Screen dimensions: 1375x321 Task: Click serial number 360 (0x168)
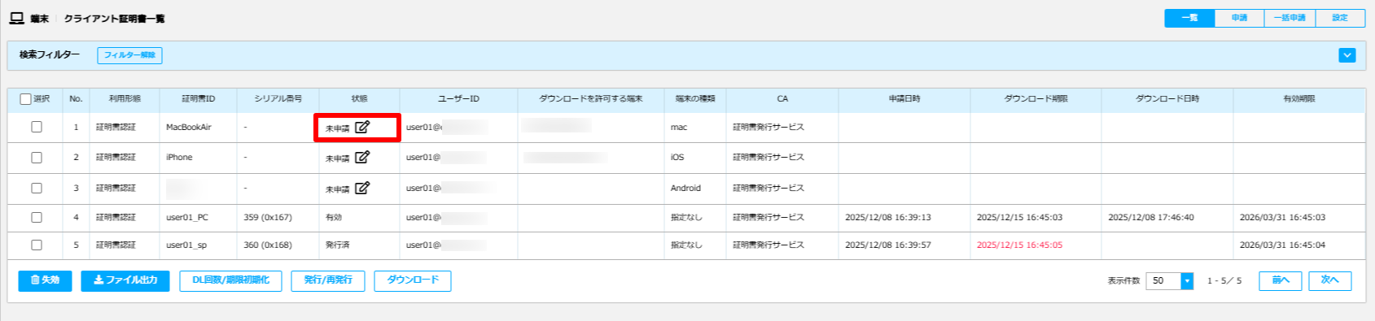coord(268,245)
